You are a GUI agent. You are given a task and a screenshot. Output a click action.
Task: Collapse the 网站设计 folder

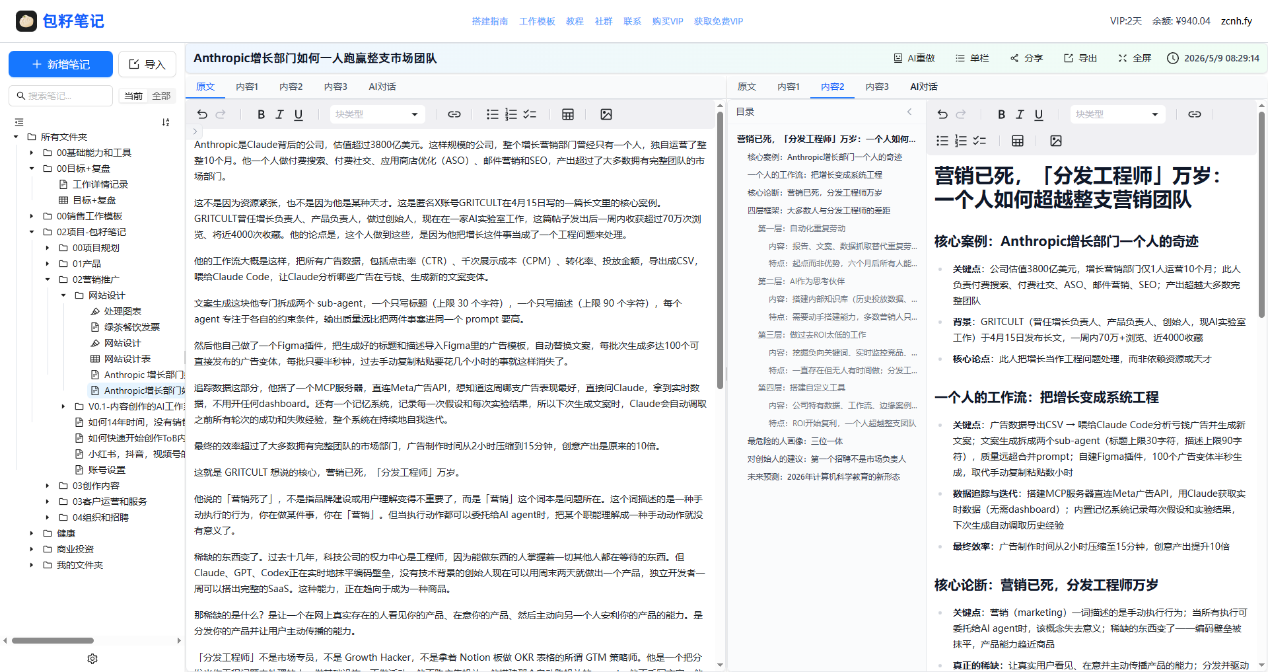pos(63,295)
